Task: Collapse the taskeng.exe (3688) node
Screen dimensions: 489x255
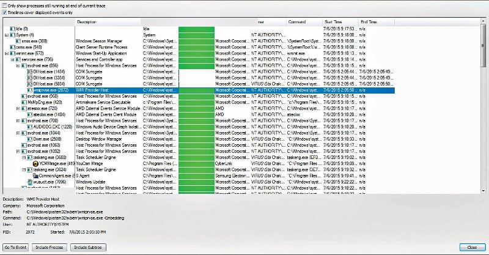Action: pyautogui.click(x=24, y=157)
